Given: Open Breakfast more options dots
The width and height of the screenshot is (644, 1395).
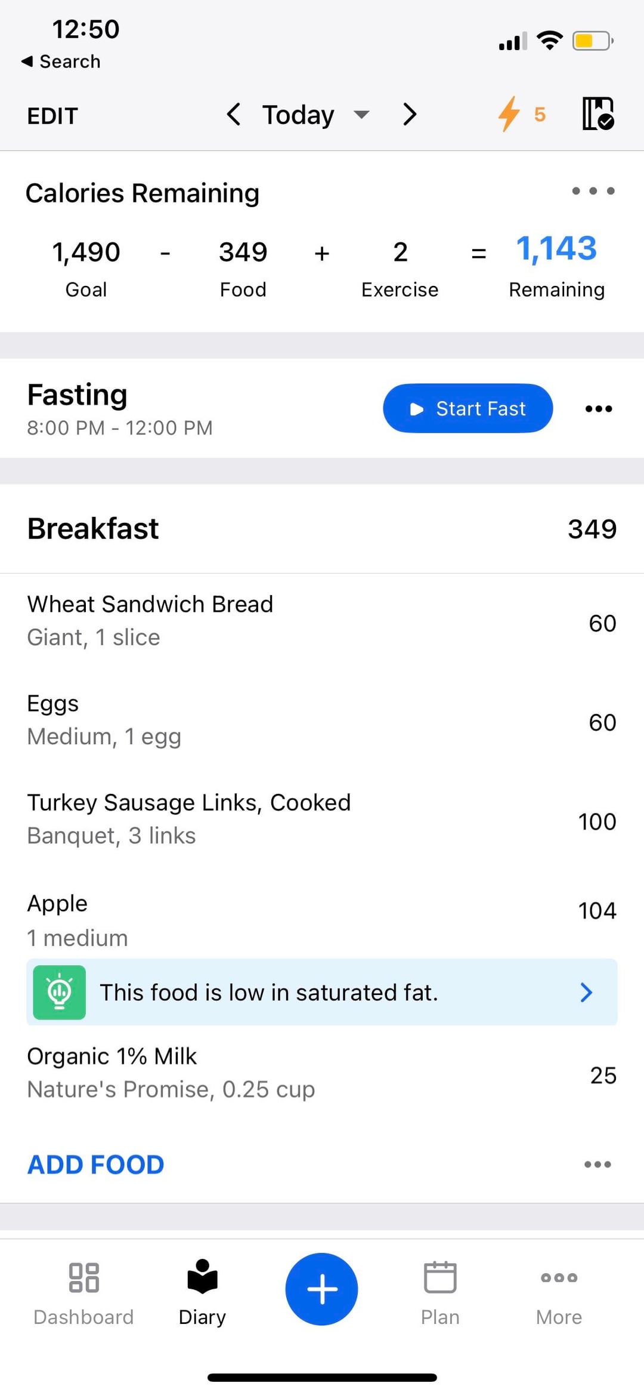Looking at the screenshot, I should pos(597,1165).
